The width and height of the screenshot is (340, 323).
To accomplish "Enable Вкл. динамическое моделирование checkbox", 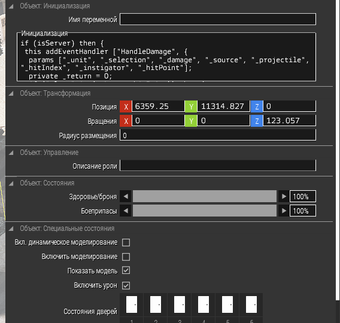I will click(126, 243).
